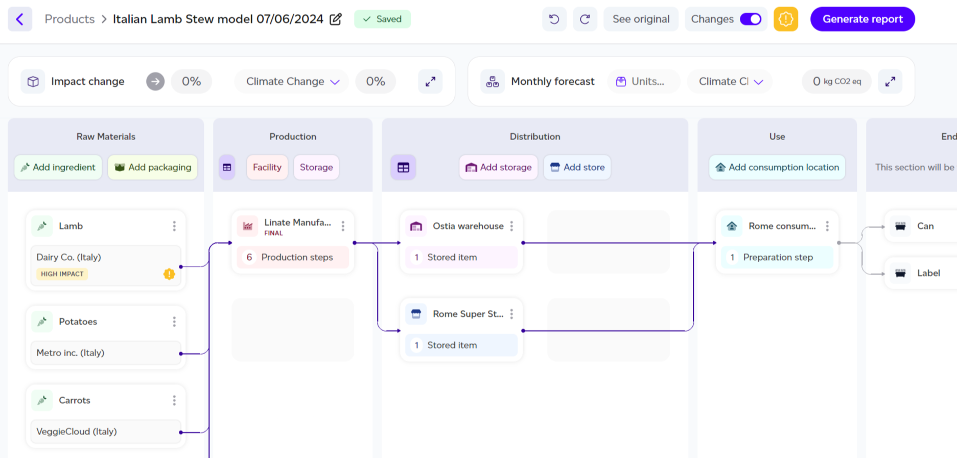Viewport: 957px width, 458px height.
Task: Click the Label packaging icon
Action: point(900,273)
